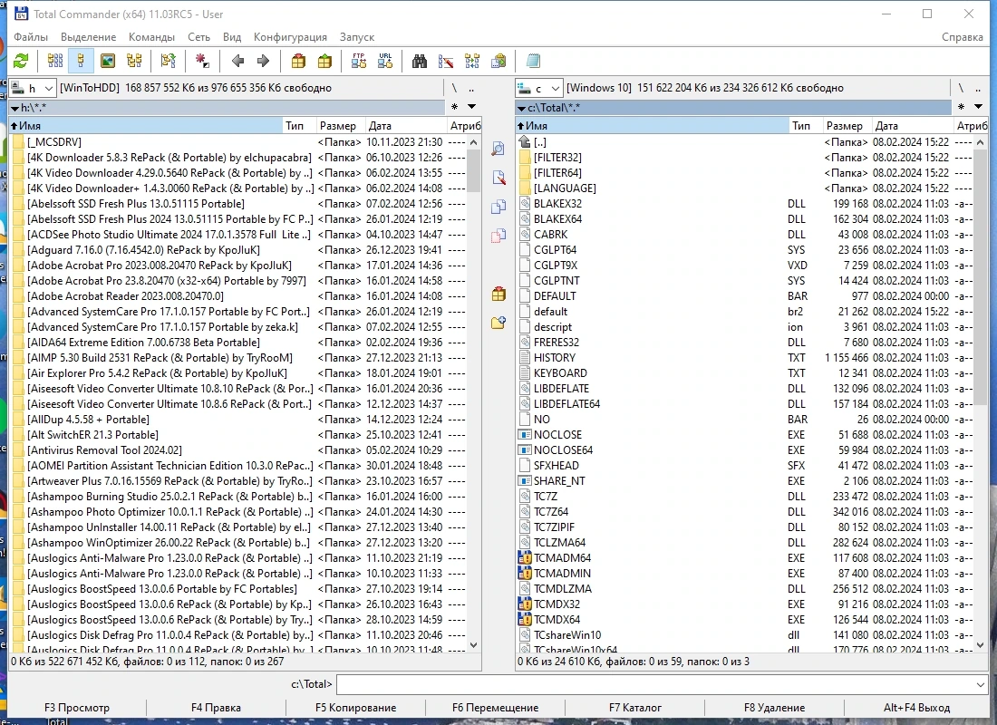
Task: Go back with the left arrow icon
Action: click(x=237, y=61)
